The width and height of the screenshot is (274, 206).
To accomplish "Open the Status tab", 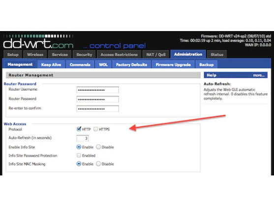I will [x=217, y=54].
